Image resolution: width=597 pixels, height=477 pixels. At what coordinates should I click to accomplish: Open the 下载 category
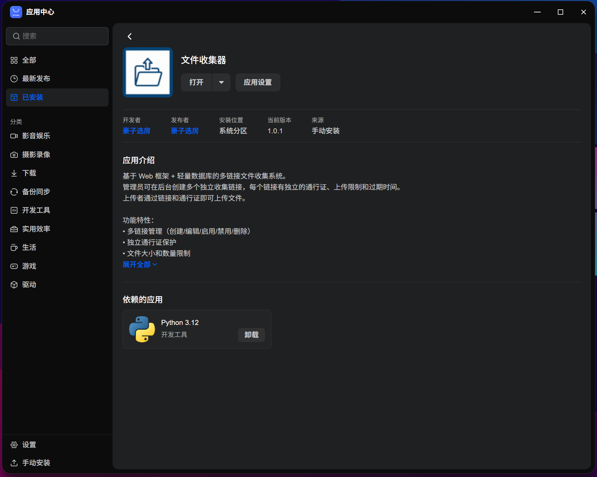point(57,173)
